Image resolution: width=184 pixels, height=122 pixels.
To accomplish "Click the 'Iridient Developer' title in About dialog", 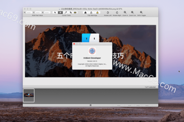I will point(92,58).
